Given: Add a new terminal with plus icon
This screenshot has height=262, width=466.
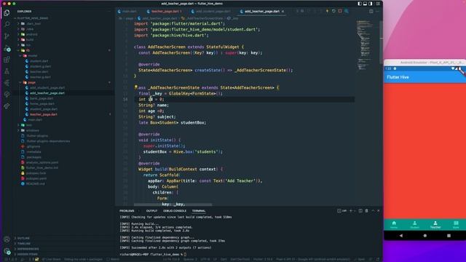Looking at the screenshot, I should 351,210.
